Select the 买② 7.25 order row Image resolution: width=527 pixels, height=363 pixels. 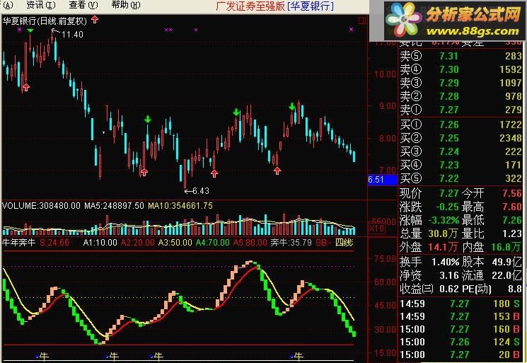click(x=461, y=138)
